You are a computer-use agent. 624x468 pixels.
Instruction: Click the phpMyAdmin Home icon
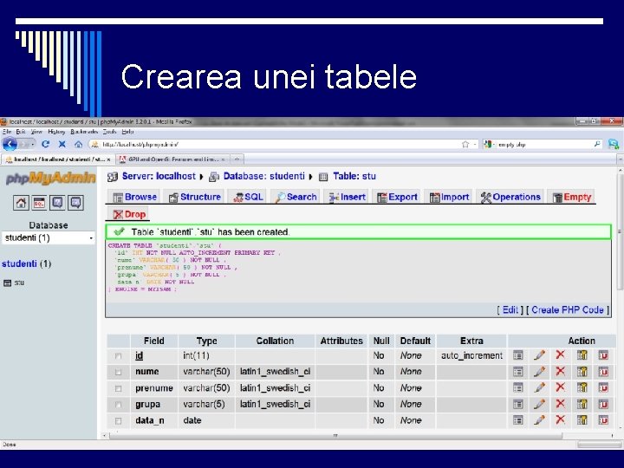tap(21, 203)
